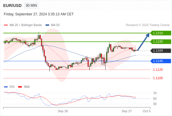Click the MA 50 legend label
Viewport: 172px width, 116px height.
click(x=55, y=25)
